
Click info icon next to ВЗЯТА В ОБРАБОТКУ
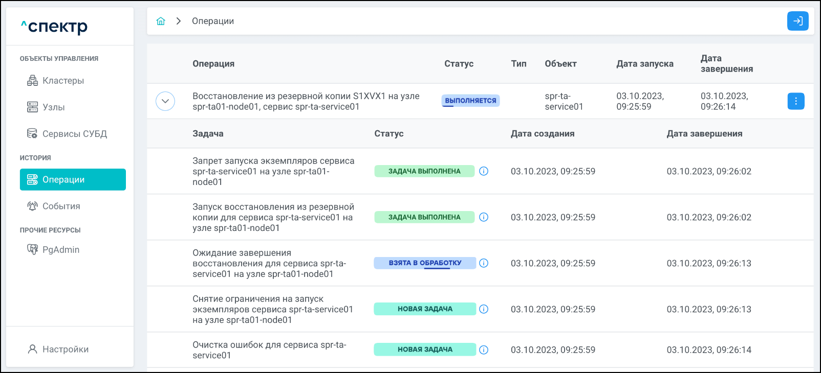(484, 263)
